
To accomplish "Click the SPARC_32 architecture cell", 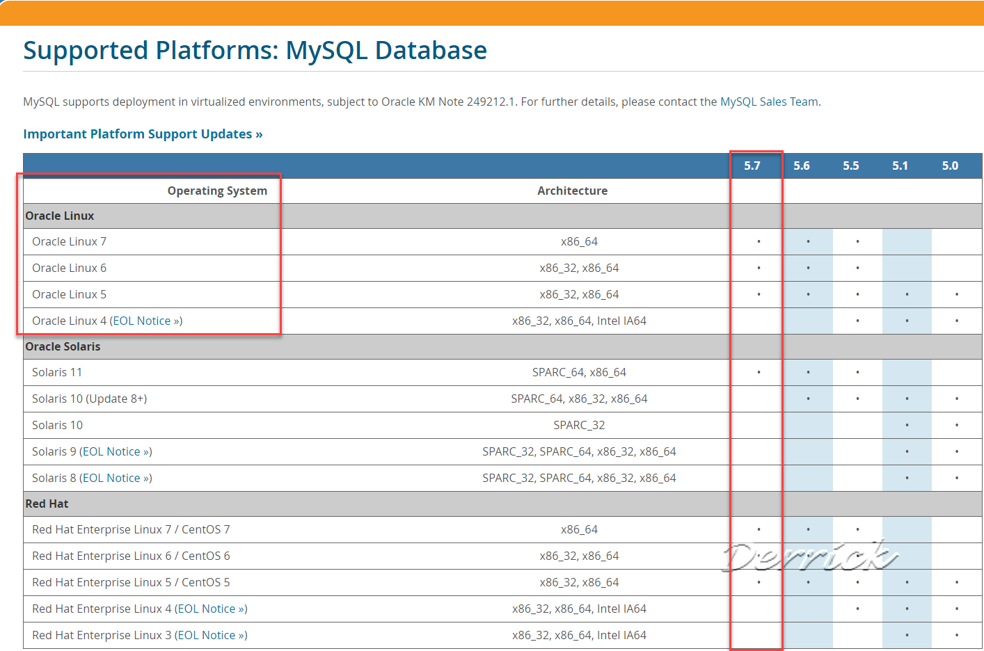I will pos(579,425).
